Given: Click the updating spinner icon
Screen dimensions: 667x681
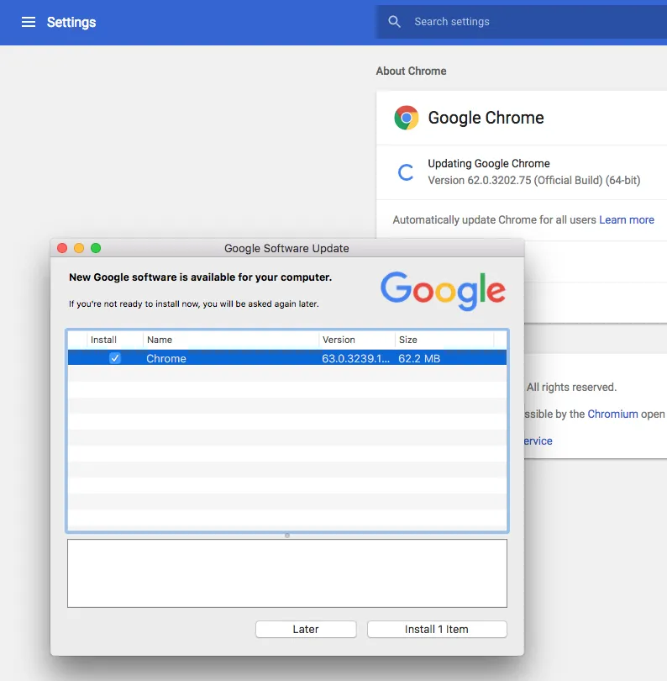Looking at the screenshot, I should (405, 172).
